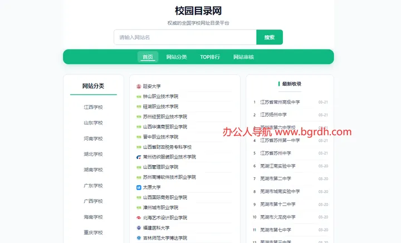The width and height of the screenshot is (401, 243).
Task: Select the 广东学校 category
Action: point(94,186)
